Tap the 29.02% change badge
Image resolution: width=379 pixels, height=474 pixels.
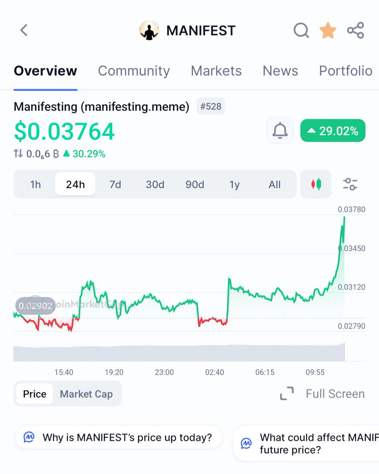333,130
